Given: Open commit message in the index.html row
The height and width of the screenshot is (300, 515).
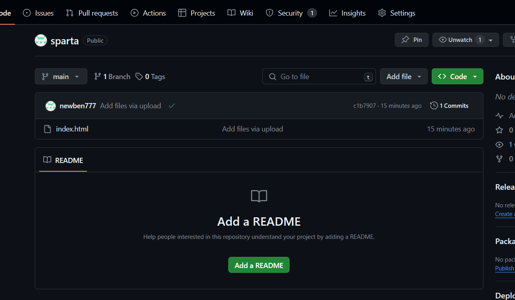Looking at the screenshot, I should [253, 129].
